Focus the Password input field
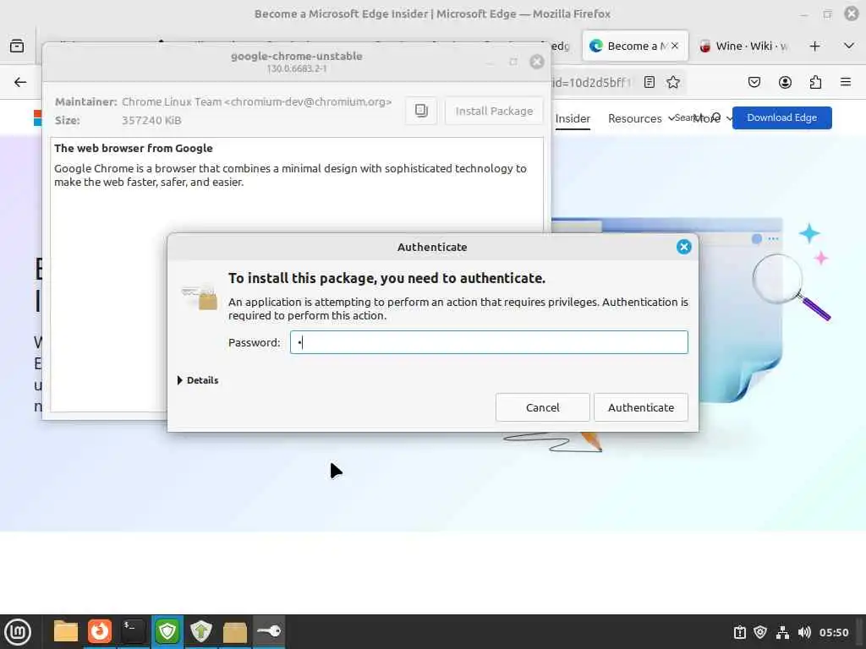 tap(489, 342)
